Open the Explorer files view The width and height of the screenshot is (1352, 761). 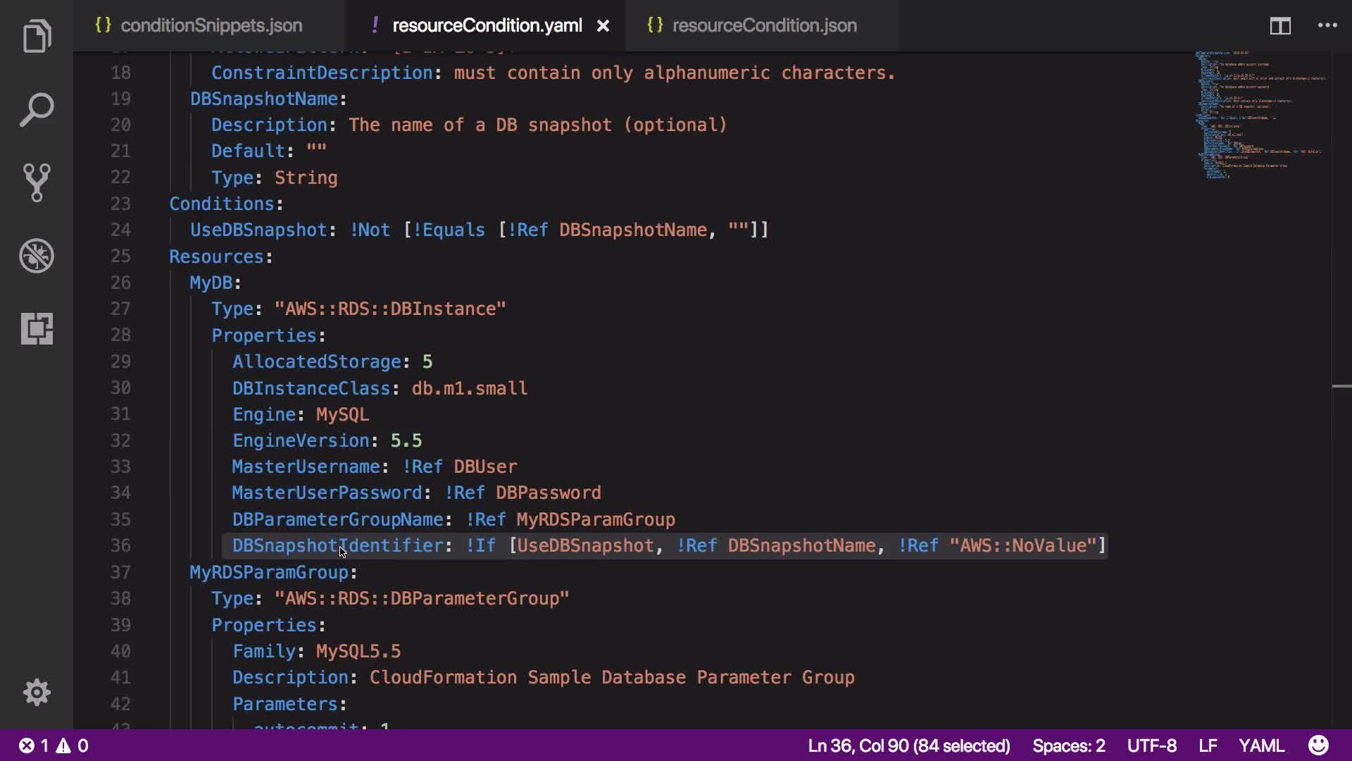pos(37,37)
